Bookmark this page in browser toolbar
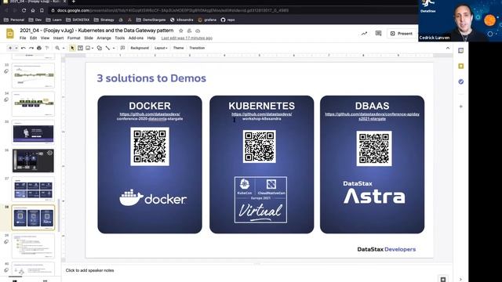 (42, 10)
